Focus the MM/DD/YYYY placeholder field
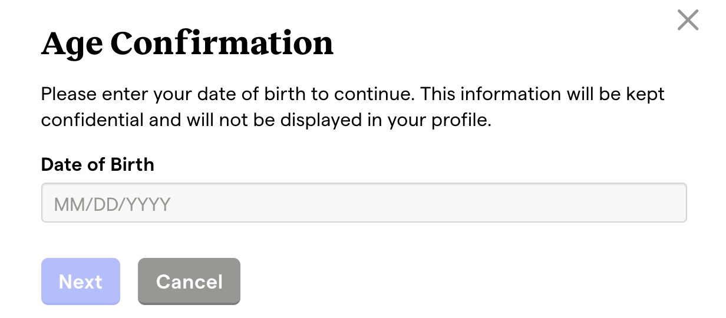The image size is (726, 318). [364, 203]
